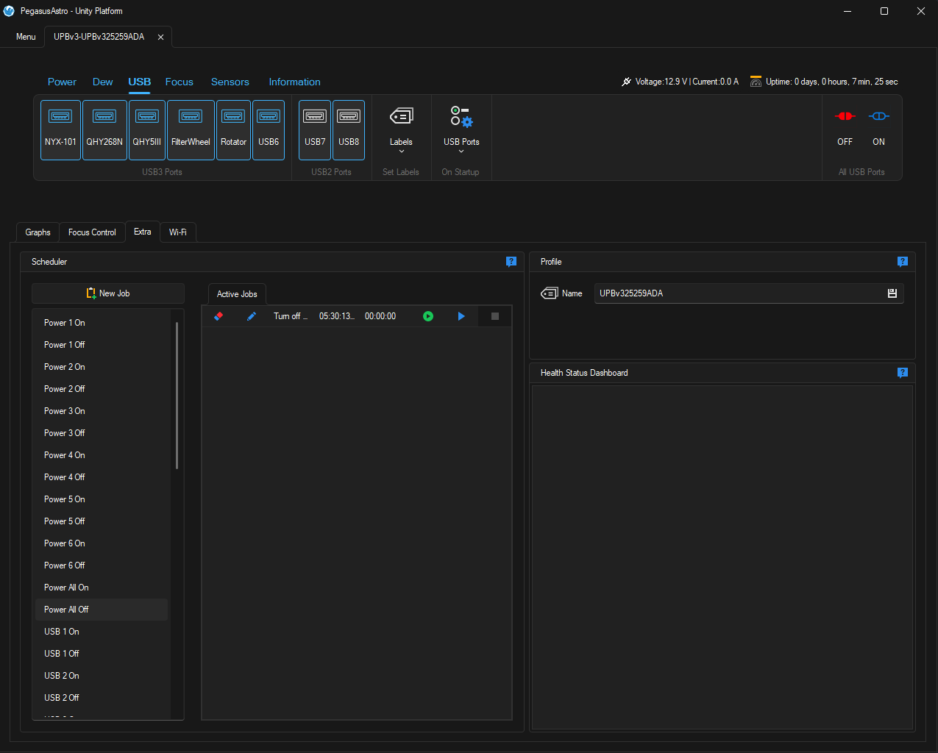Viewport: 938px width, 753px height.
Task: Select Power 4 Off in job list
Action: point(102,477)
